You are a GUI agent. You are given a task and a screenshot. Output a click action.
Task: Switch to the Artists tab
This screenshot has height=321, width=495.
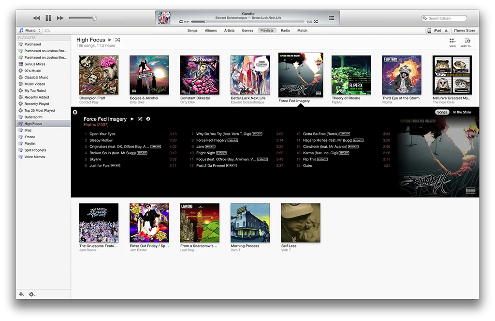[x=229, y=30]
